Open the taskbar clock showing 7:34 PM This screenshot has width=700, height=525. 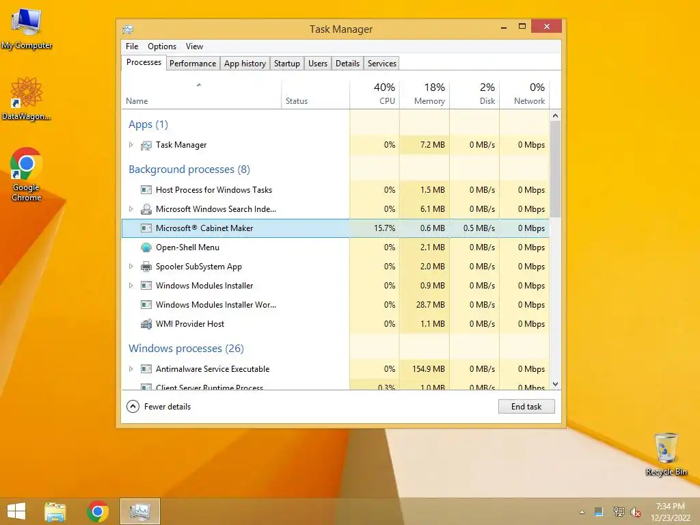coord(670,512)
